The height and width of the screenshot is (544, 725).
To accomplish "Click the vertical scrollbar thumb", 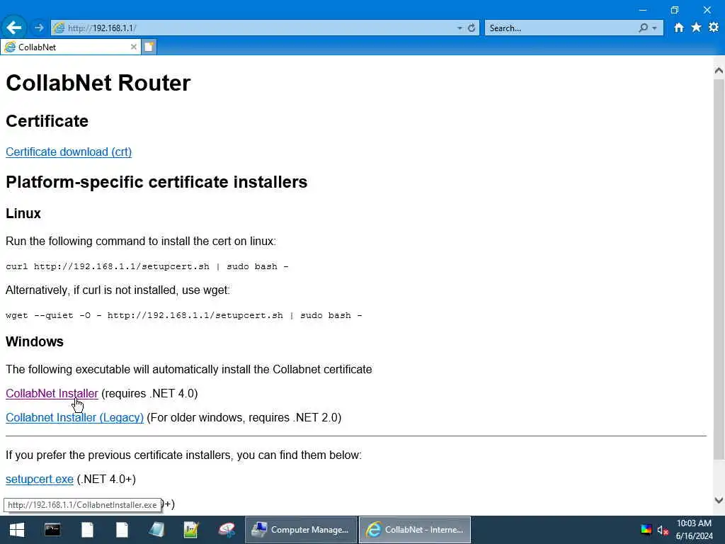I will 718,268.
